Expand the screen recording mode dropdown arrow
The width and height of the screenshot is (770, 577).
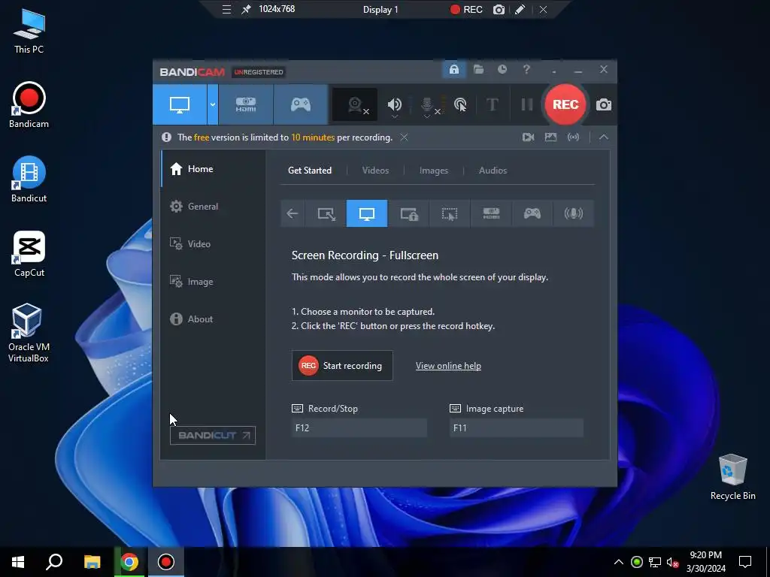(x=213, y=104)
